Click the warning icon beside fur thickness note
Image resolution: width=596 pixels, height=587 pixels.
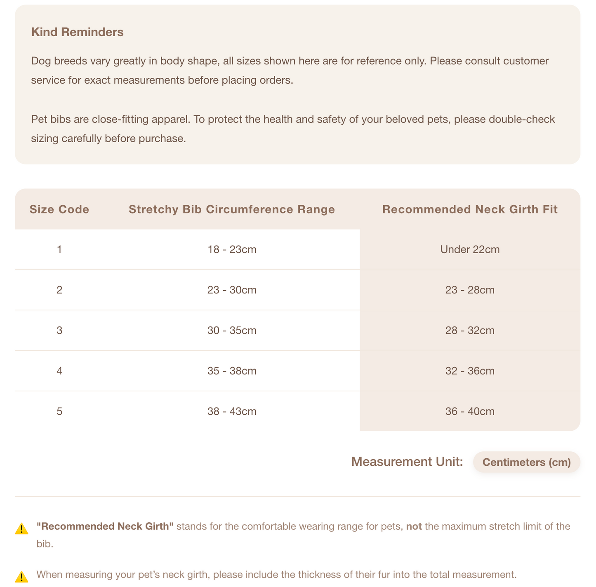[21, 577]
